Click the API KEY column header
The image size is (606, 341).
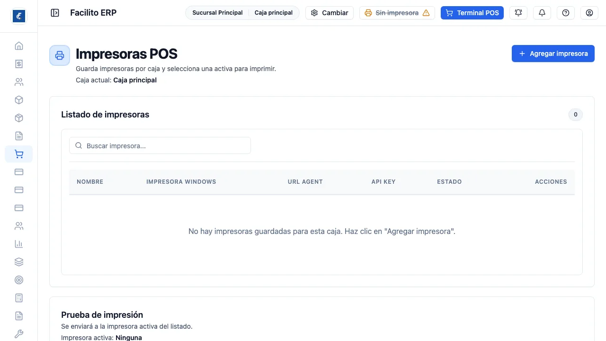coord(383,182)
